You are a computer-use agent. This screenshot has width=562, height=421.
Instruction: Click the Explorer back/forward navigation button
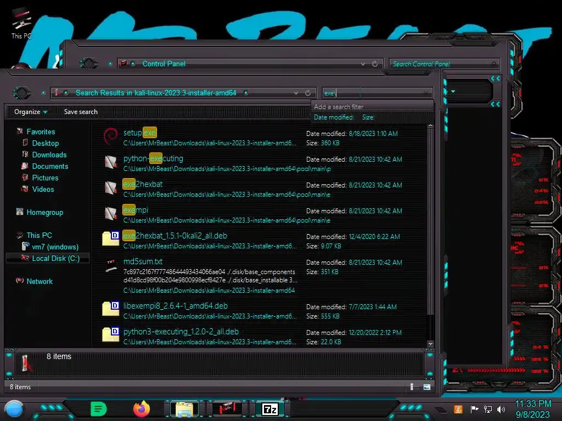tap(22, 93)
